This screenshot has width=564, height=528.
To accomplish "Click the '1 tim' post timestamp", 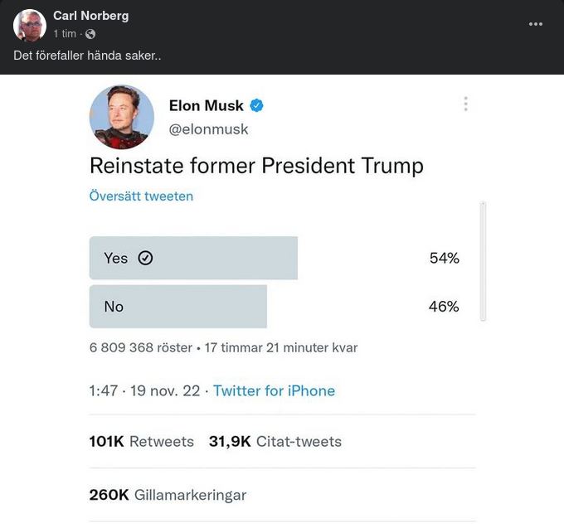I will tap(65, 34).
